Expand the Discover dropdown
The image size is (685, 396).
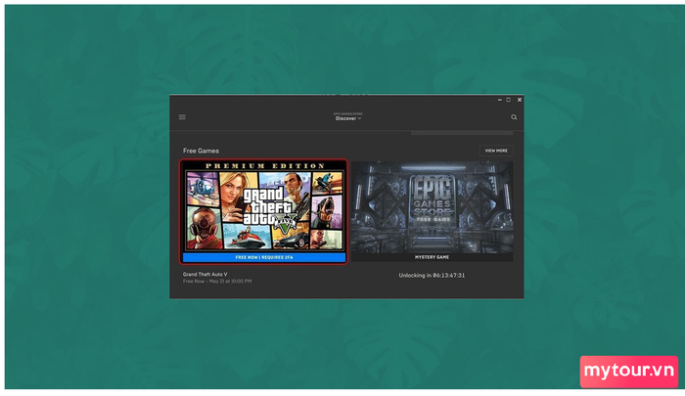pyautogui.click(x=348, y=118)
